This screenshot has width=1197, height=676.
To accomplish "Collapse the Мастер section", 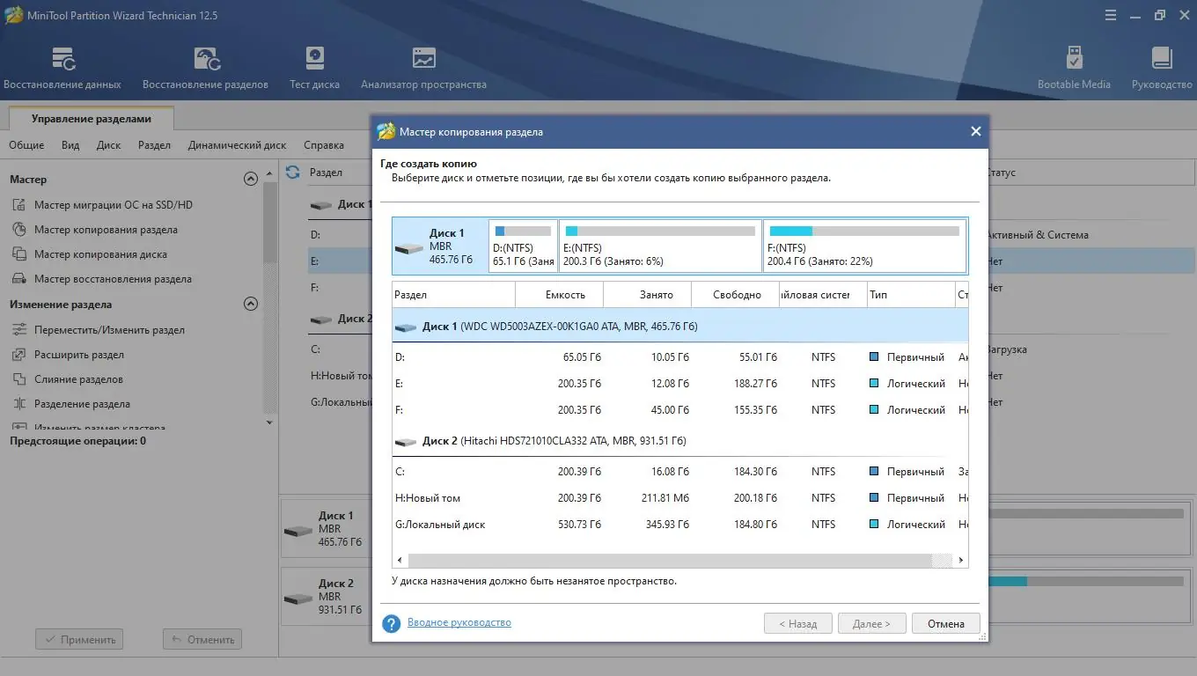I will pyautogui.click(x=250, y=179).
